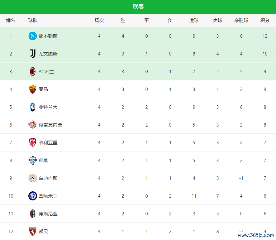Click the Cremonese club crest
The width and height of the screenshot is (276, 240).
pyautogui.click(x=33, y=125)
